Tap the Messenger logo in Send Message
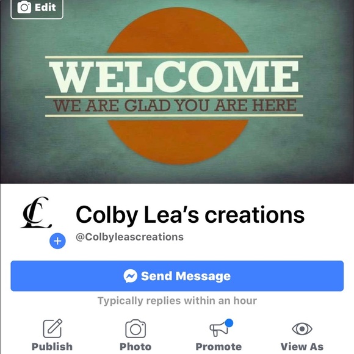This screenshot has width=354, height=354. point(130,276)
